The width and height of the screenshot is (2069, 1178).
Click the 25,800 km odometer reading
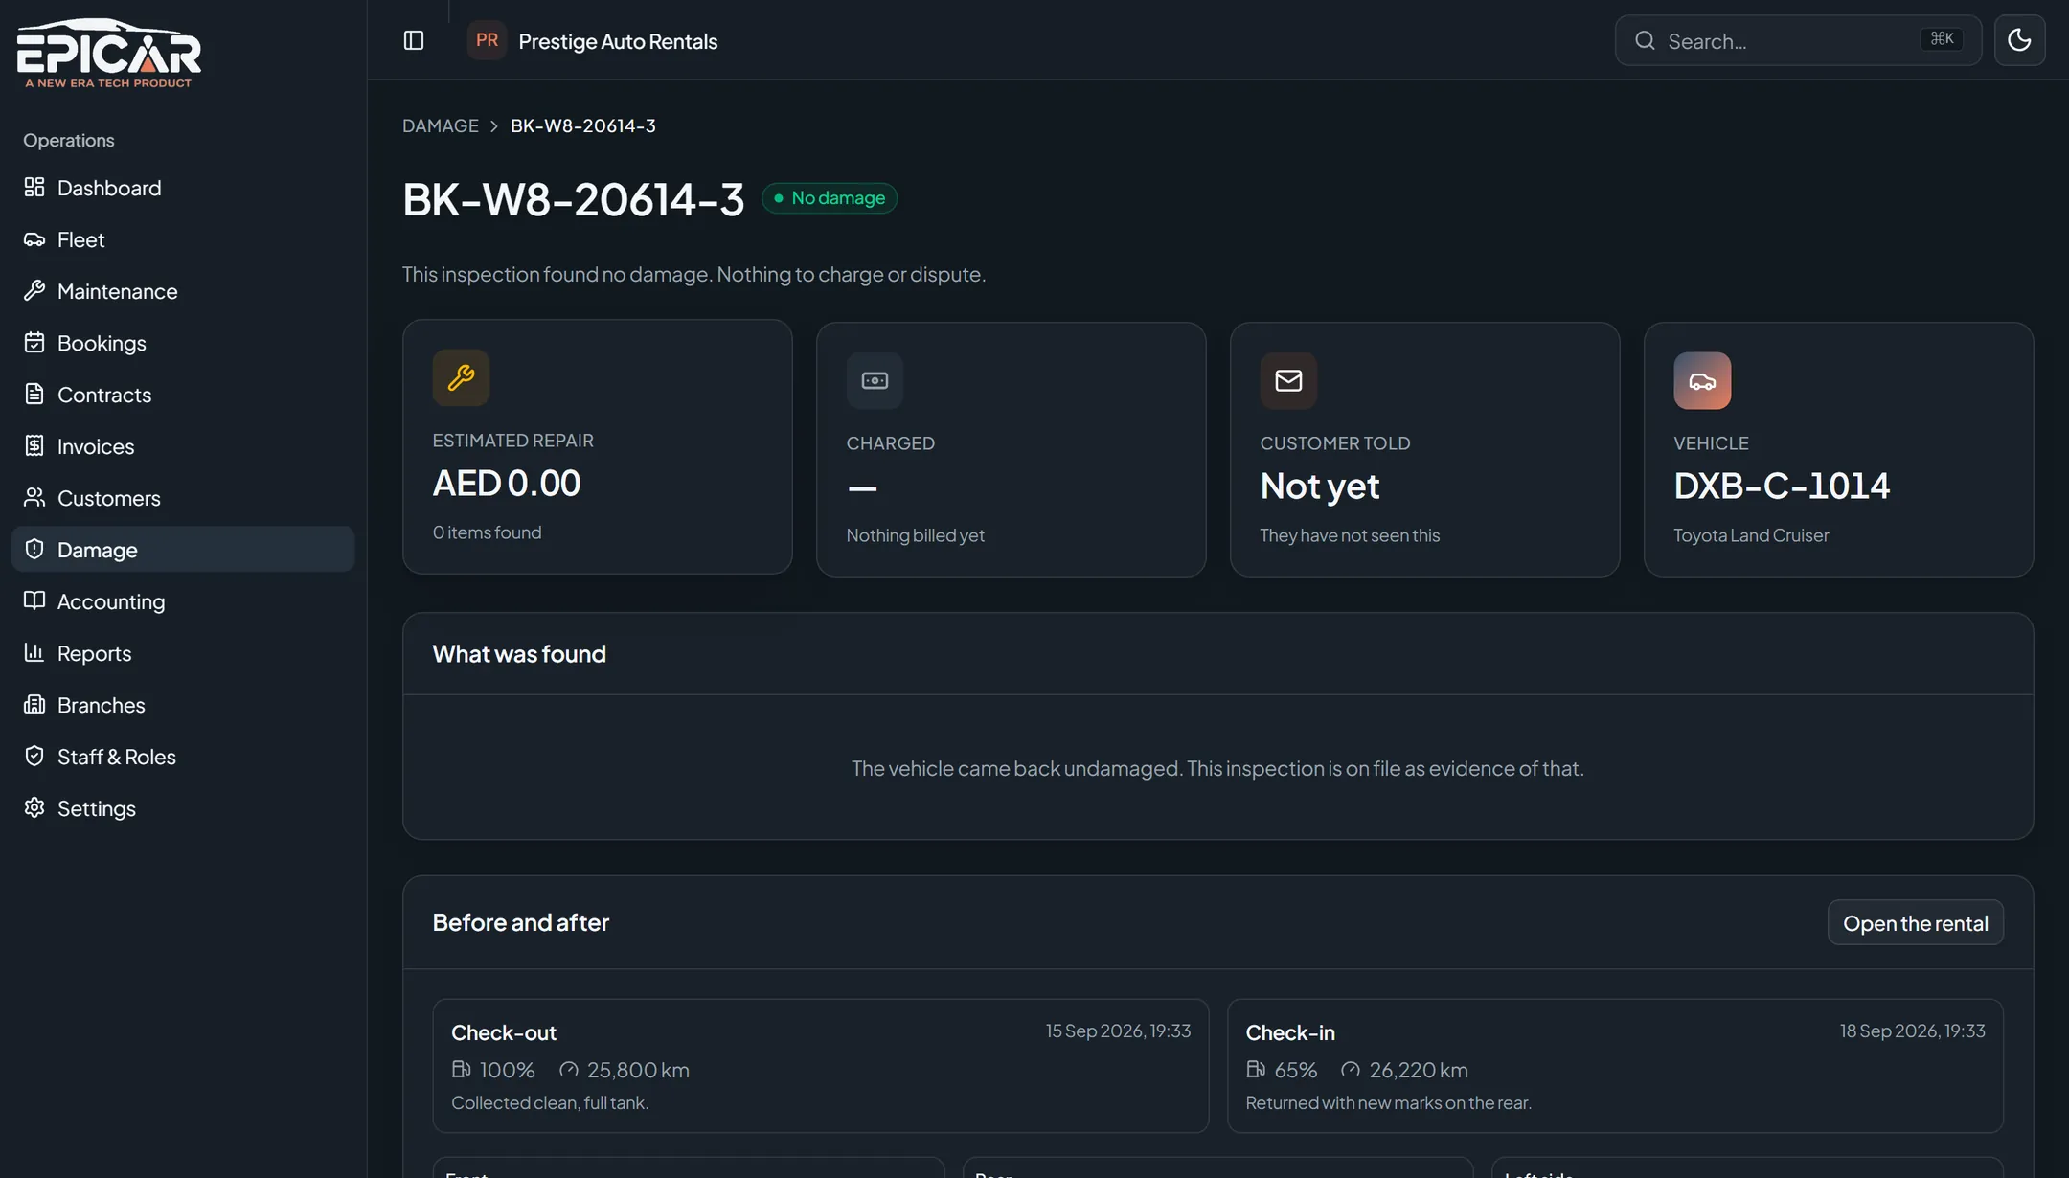(x=638, y=1070)
